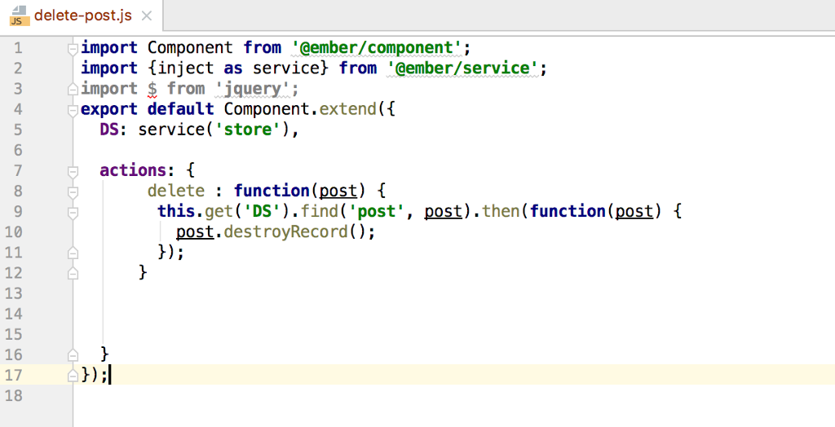The image size is (835, 427).
Task: Click the actions property key
Action: [133, 170]
